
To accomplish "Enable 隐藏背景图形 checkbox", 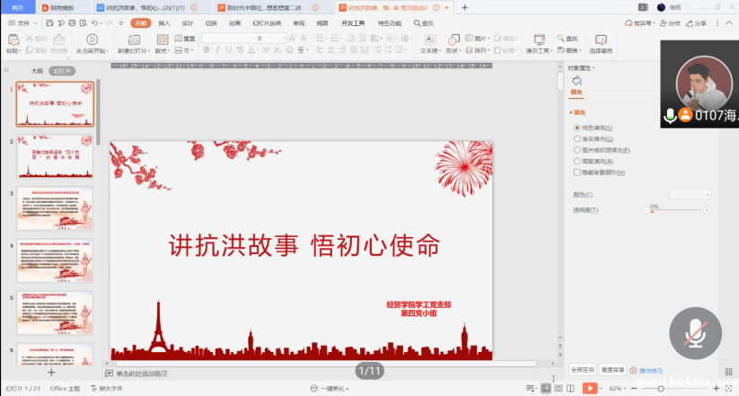I will pos(577,172).
